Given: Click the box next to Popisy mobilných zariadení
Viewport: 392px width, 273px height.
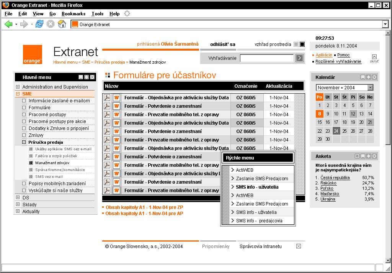Looking at the screenshot, I should pos(24,183).
